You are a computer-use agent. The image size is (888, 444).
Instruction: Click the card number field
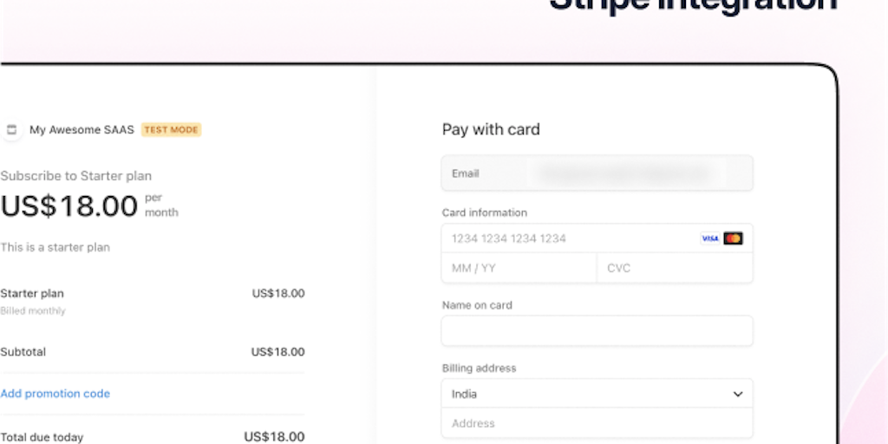564,238
